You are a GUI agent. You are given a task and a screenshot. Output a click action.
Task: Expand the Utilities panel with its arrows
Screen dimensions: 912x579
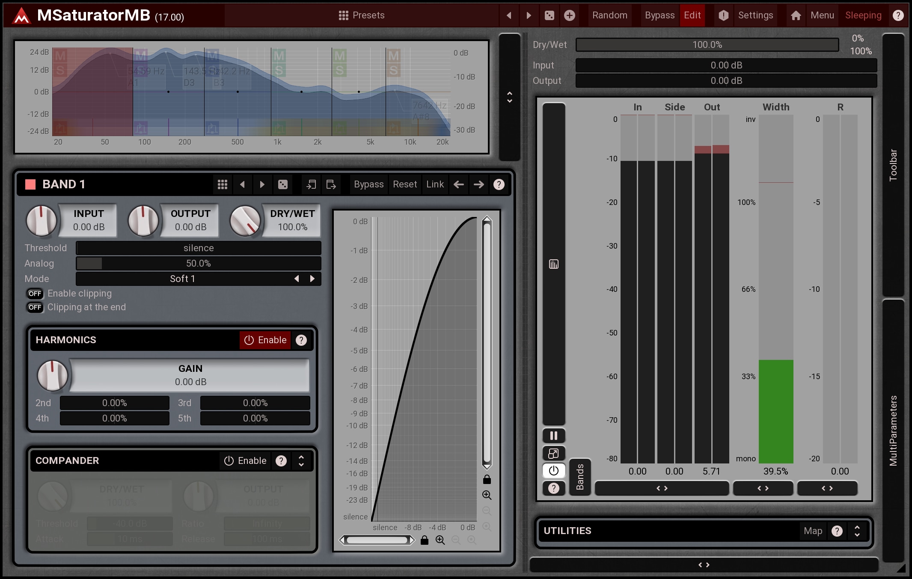point(857,531)
